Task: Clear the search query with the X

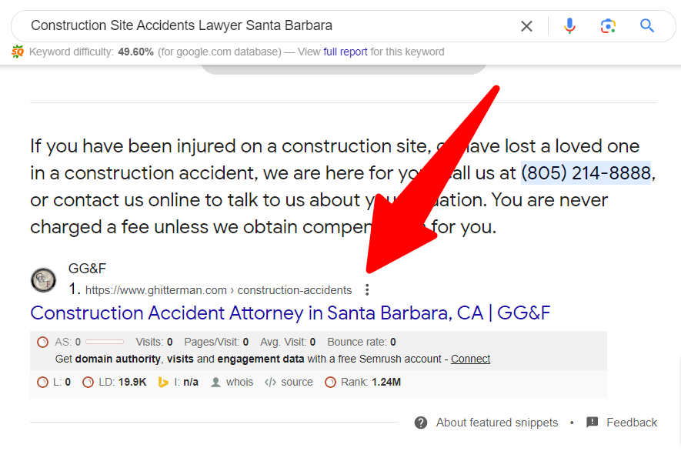Action: tap(526, 26)
